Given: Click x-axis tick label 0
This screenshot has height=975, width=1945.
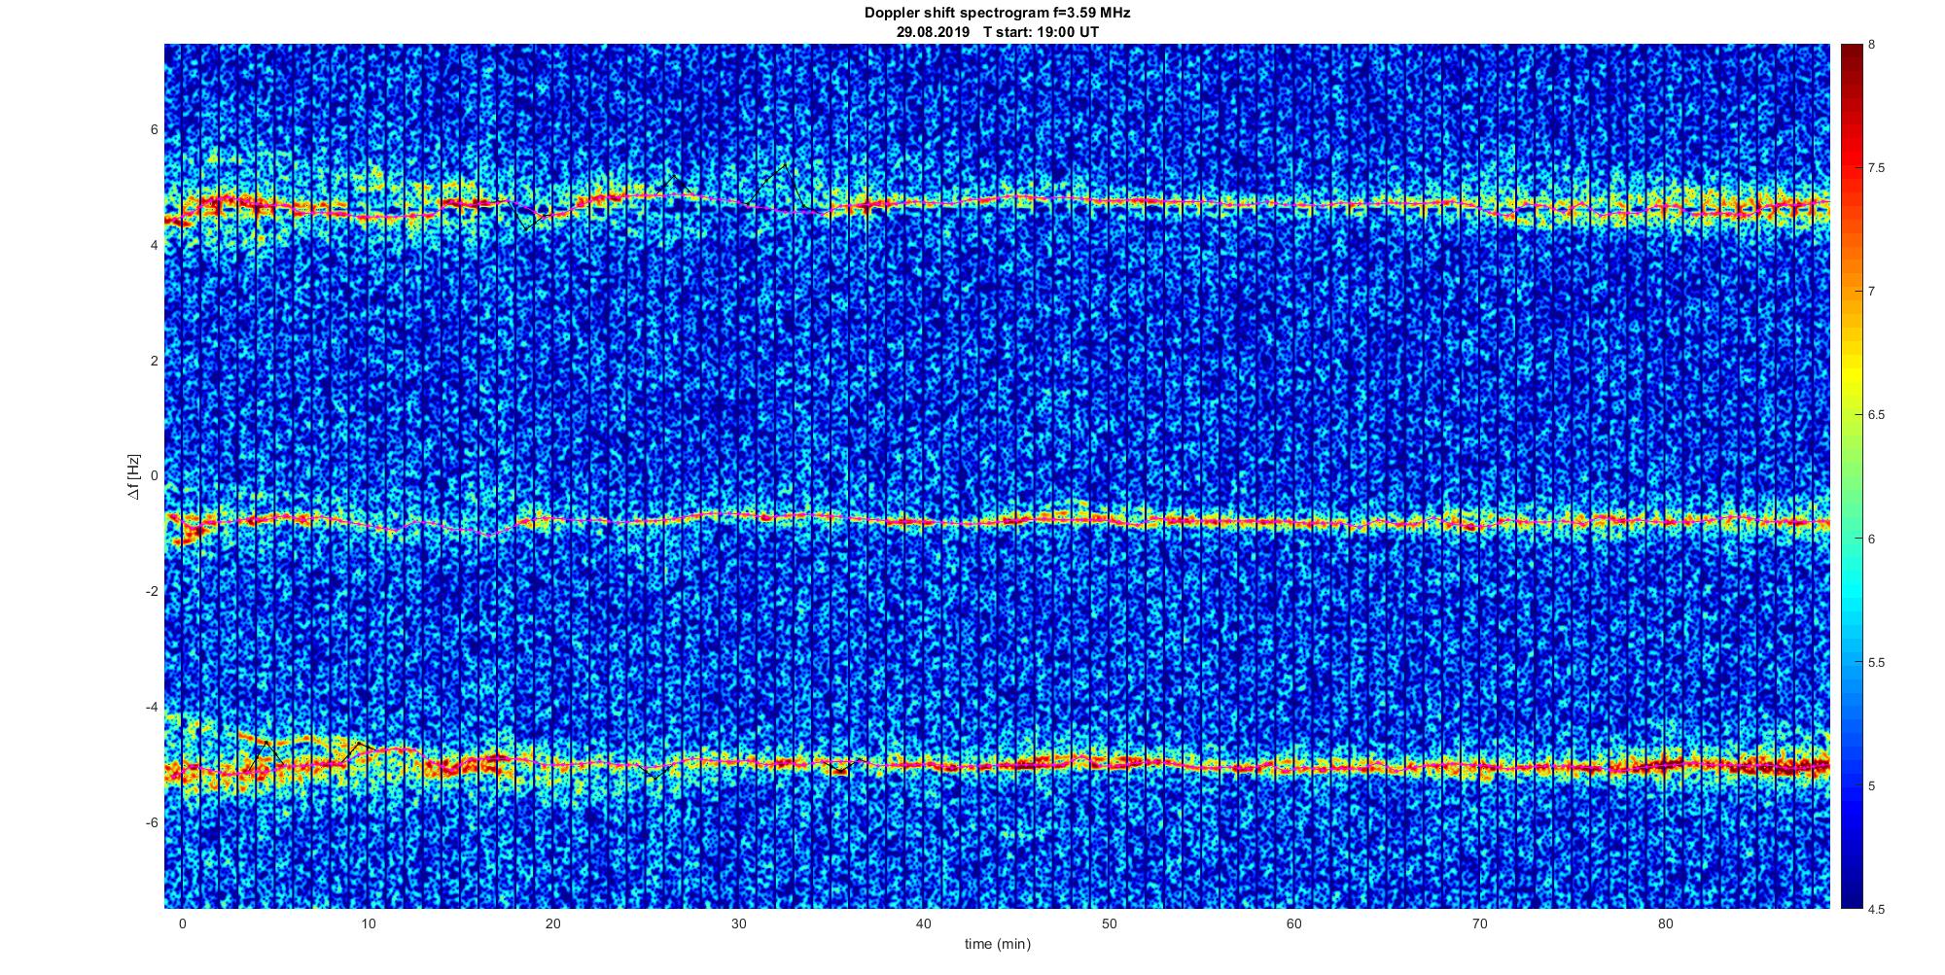Looking at the screenshot, I should pos(182,923).
